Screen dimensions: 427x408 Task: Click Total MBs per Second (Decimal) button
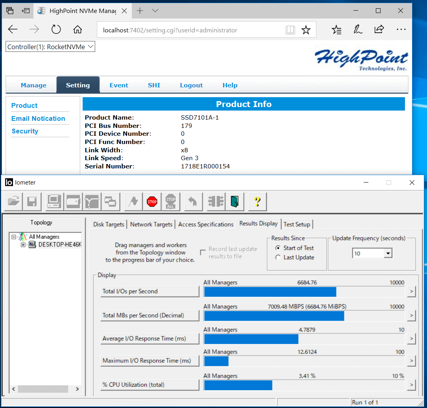click(x=150, y=316)
